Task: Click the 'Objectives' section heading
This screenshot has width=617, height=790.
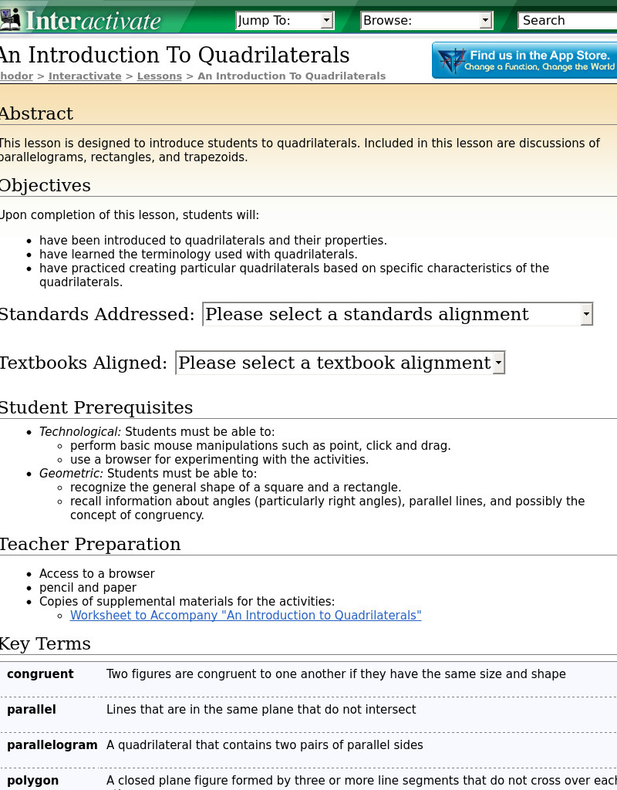Action: 45,185
